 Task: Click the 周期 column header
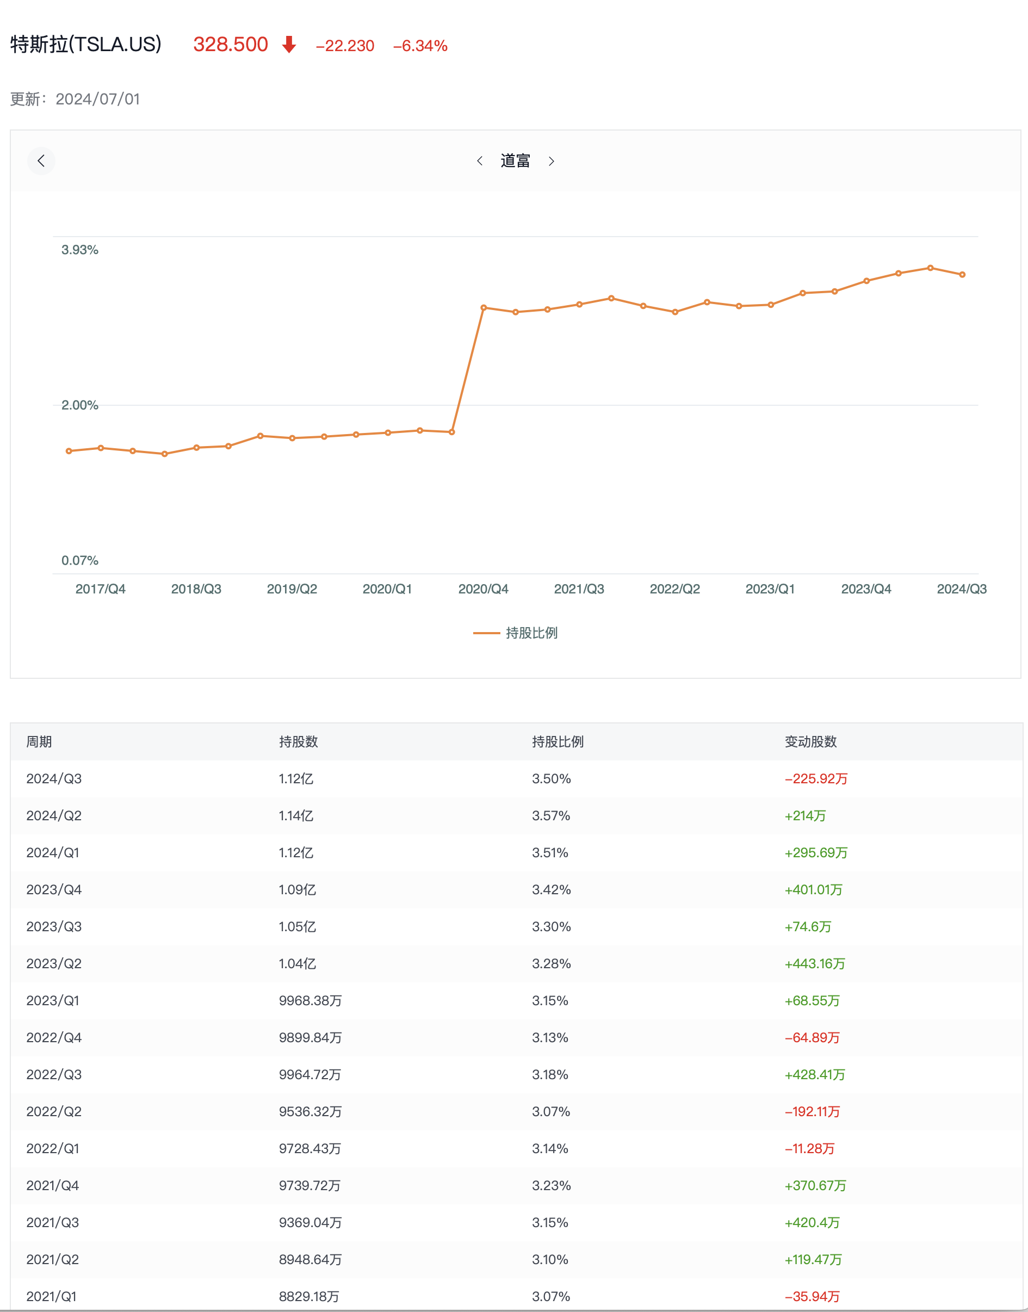39,741
